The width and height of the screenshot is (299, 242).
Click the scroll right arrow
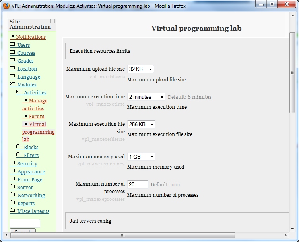(x=285, y=235)
